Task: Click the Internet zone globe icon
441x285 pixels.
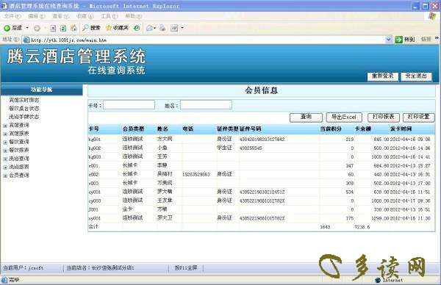Action: pyautogui.click(x=378, y=280)
